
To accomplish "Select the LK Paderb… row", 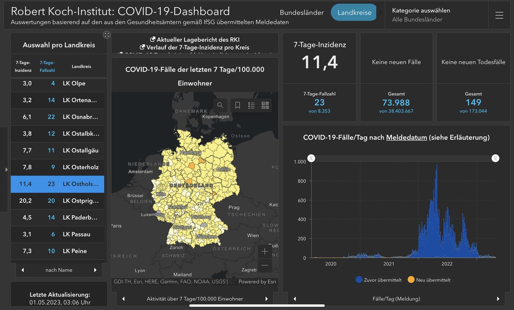I will coord(57,217).
